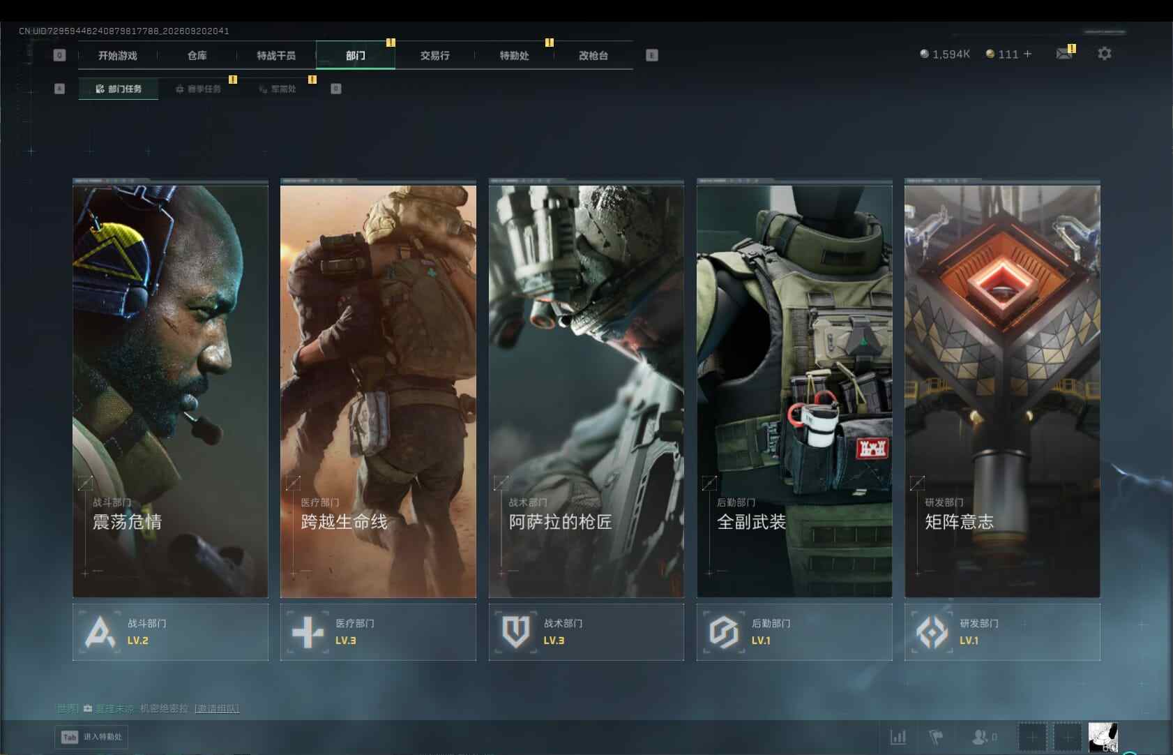Open the 特战干员 tab
This screenshot has width=1173, height=755.
276,55
